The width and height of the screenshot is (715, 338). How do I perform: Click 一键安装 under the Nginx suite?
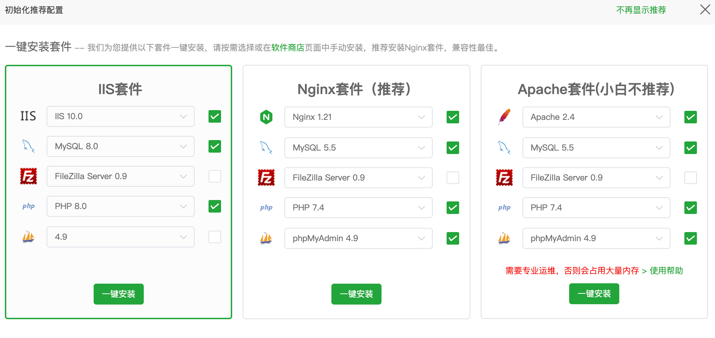coord(356,294)
